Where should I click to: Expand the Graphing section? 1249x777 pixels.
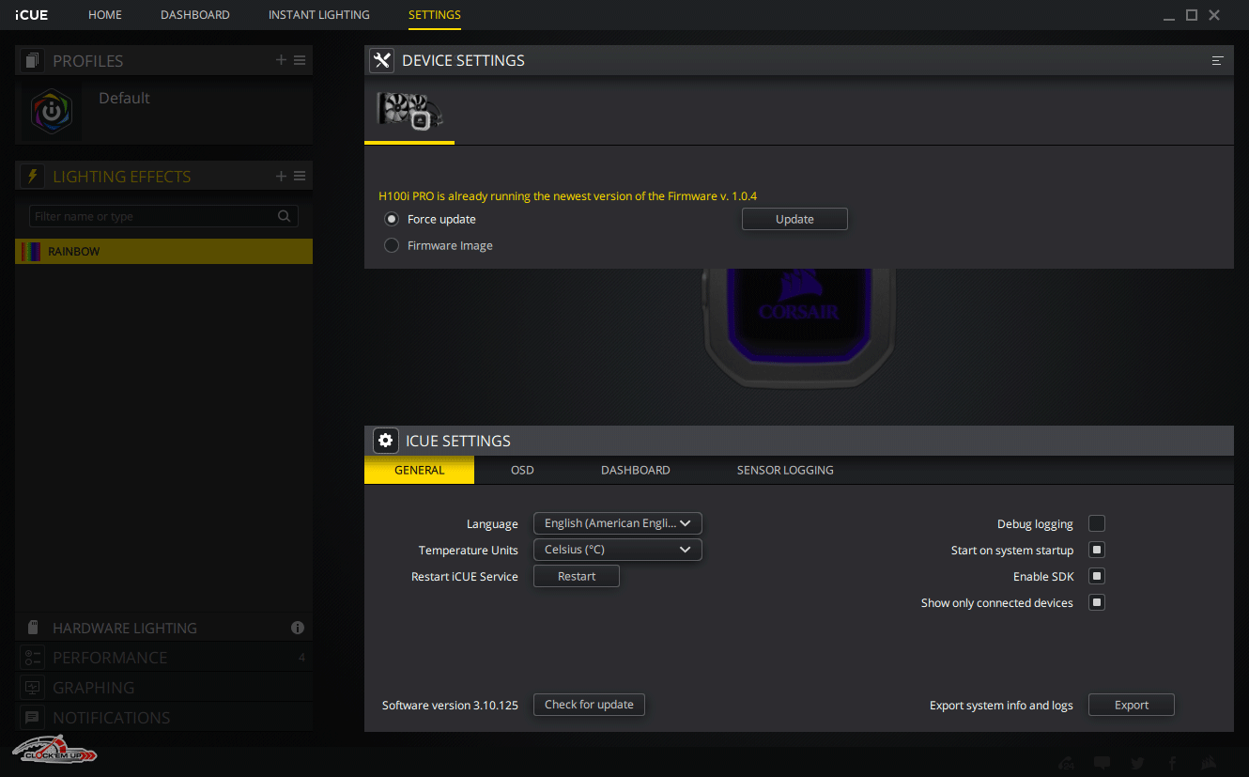[x=164, y=688]
